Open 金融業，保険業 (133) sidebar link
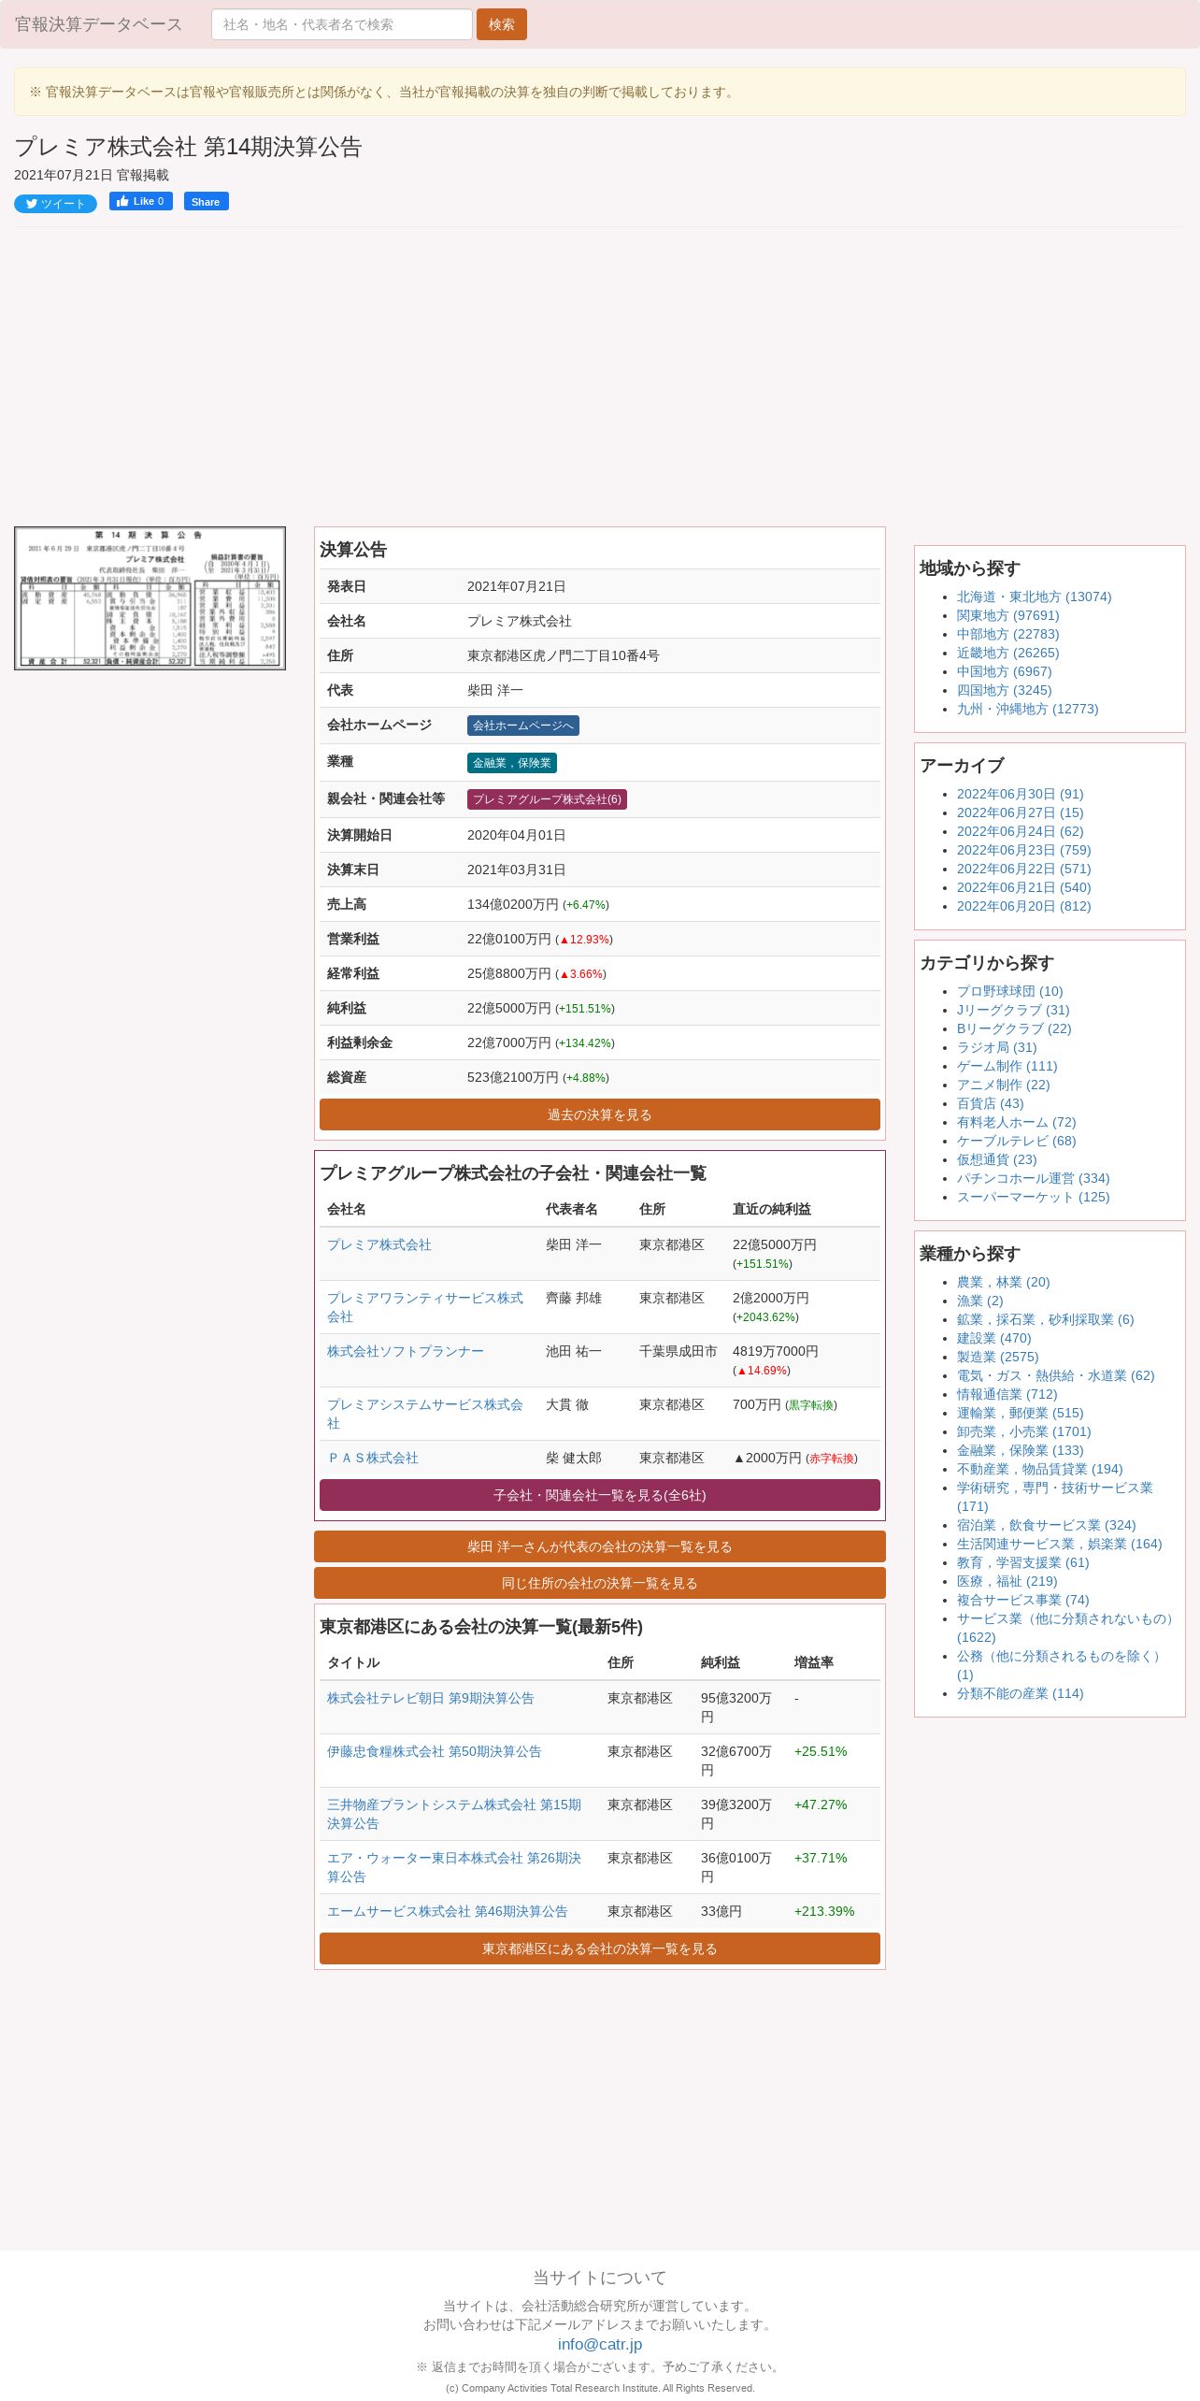1200x2401 pixels. click(1020, 1450)
